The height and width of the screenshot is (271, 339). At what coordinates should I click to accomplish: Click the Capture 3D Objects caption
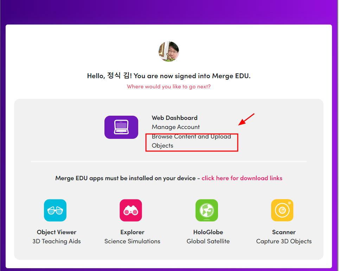click(284, 241)
